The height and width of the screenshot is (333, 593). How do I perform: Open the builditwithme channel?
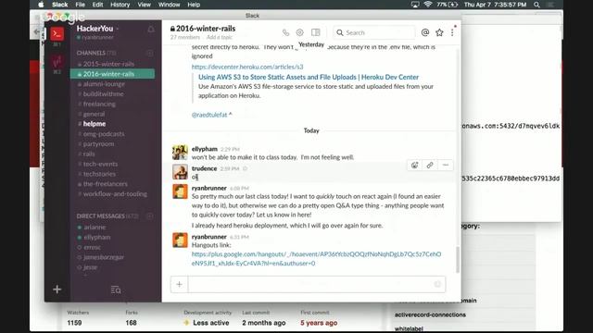[103, 94]
